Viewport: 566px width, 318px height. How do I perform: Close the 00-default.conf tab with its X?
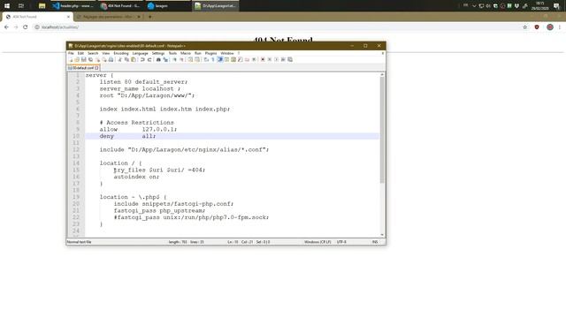[96, 68]
